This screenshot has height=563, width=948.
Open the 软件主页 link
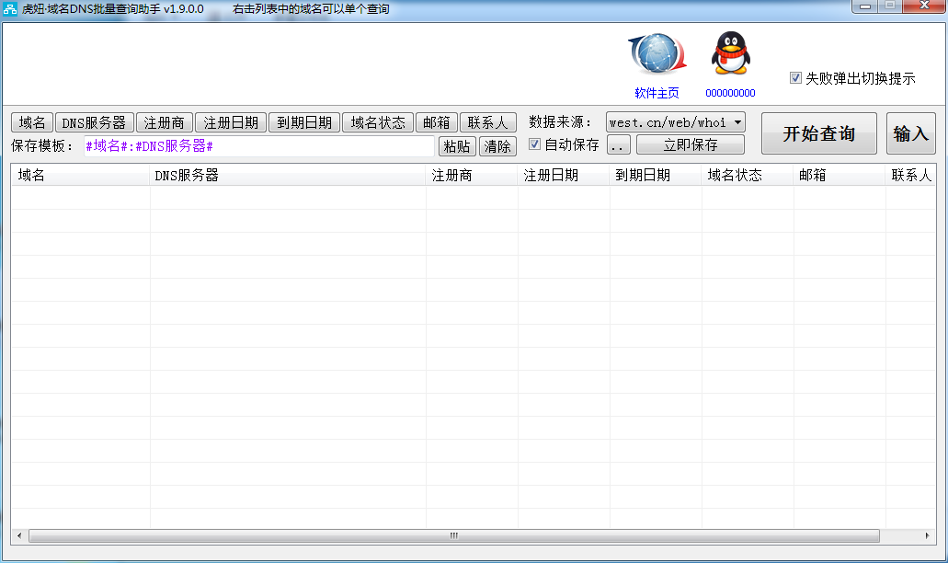[657, 93]
